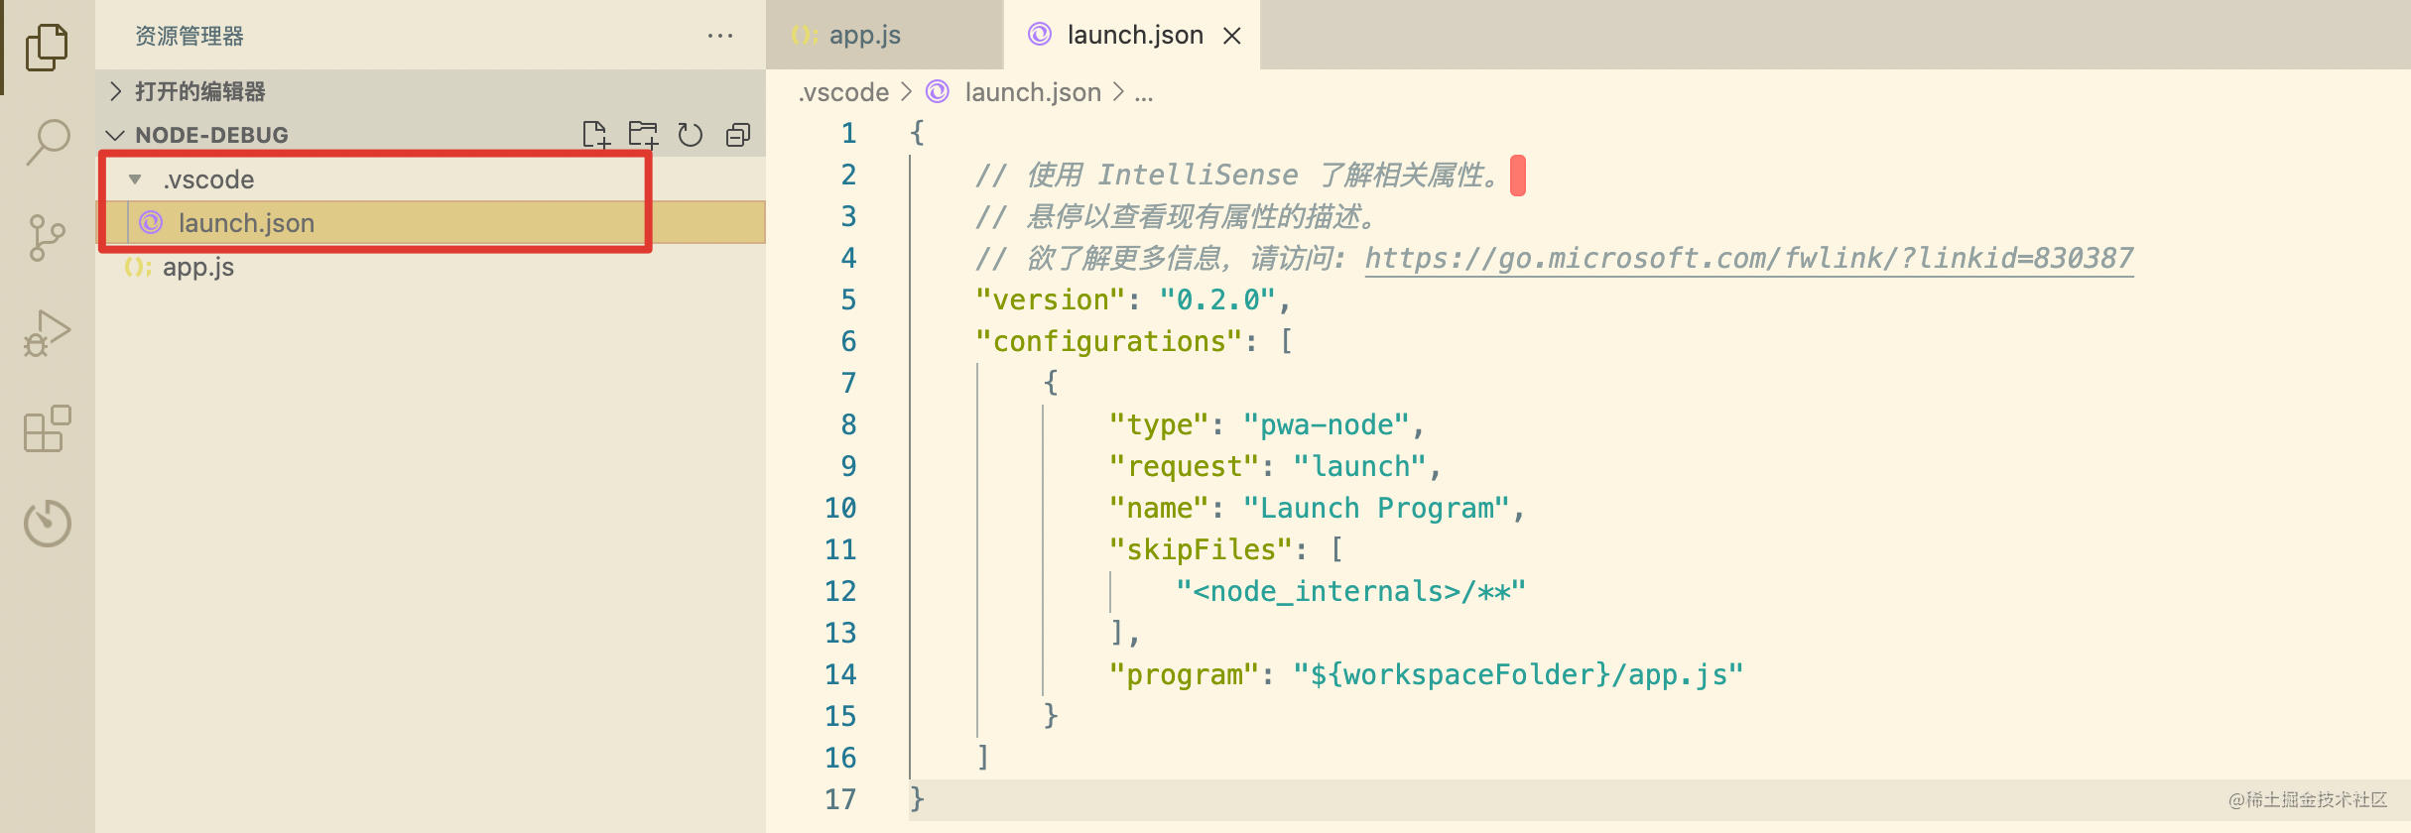Viewport: 2411px width, 833px height.
Task: Open the Run and Debug view
Action: (47, 333)
